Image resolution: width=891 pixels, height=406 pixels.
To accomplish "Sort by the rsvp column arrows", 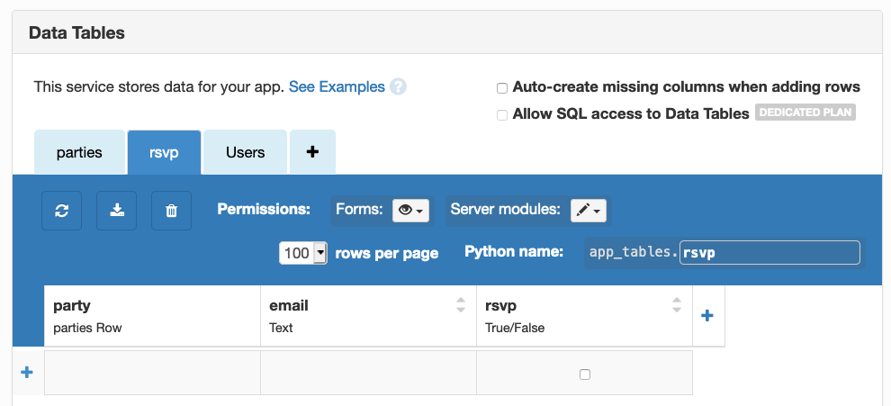I will tap(677, 306).
